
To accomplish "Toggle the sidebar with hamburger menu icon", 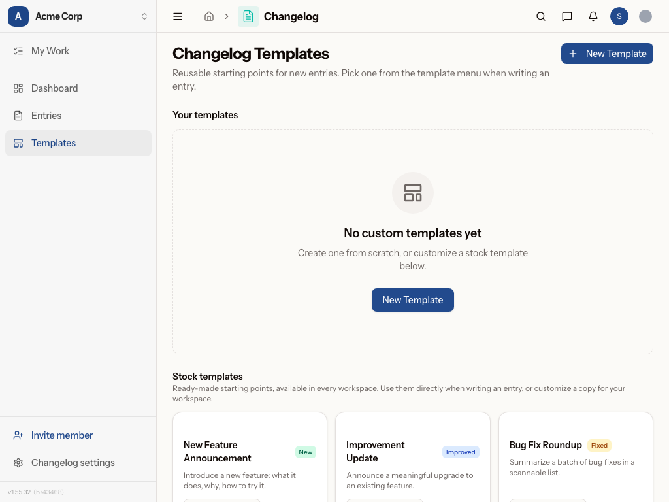I will 178,16.
